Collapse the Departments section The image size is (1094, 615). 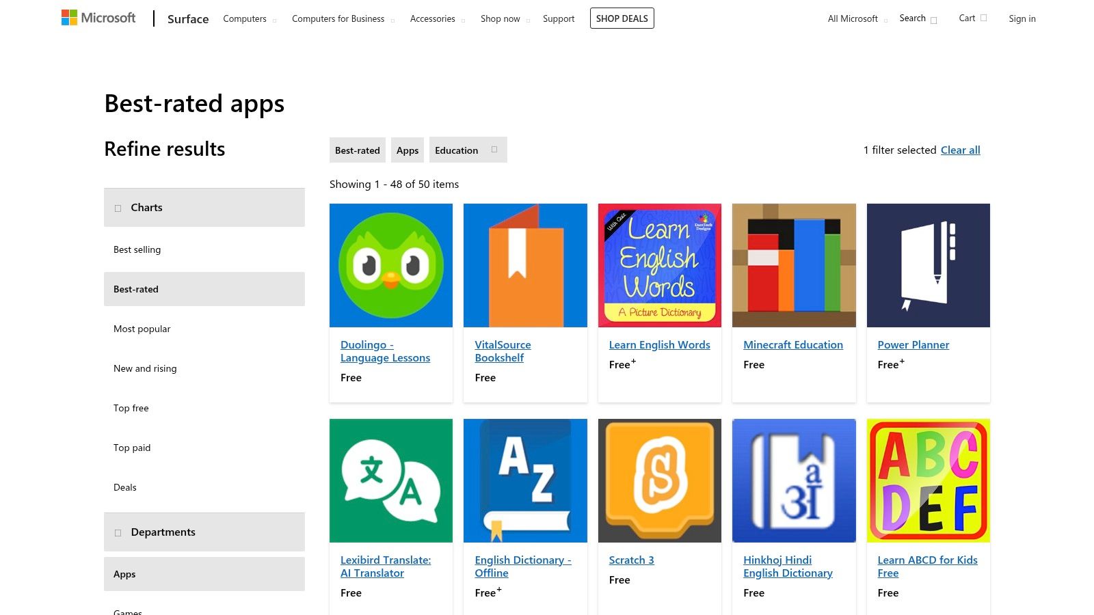point(117,532)
